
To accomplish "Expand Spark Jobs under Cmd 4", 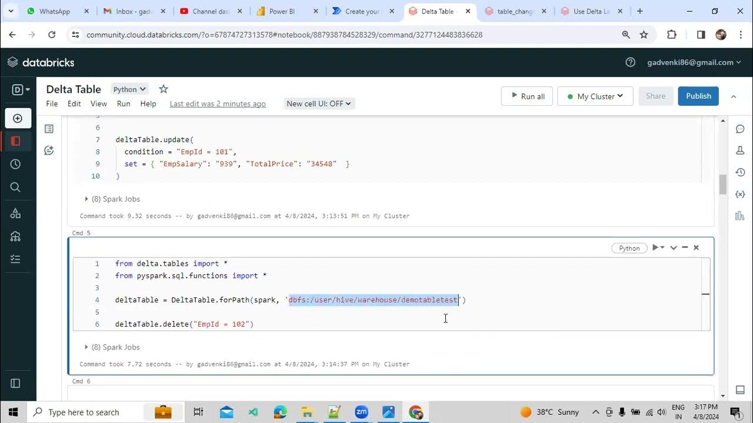I will point(112,199).
